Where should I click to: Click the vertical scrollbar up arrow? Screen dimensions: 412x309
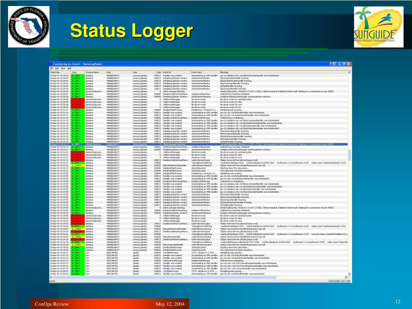(x=350, y=72)
